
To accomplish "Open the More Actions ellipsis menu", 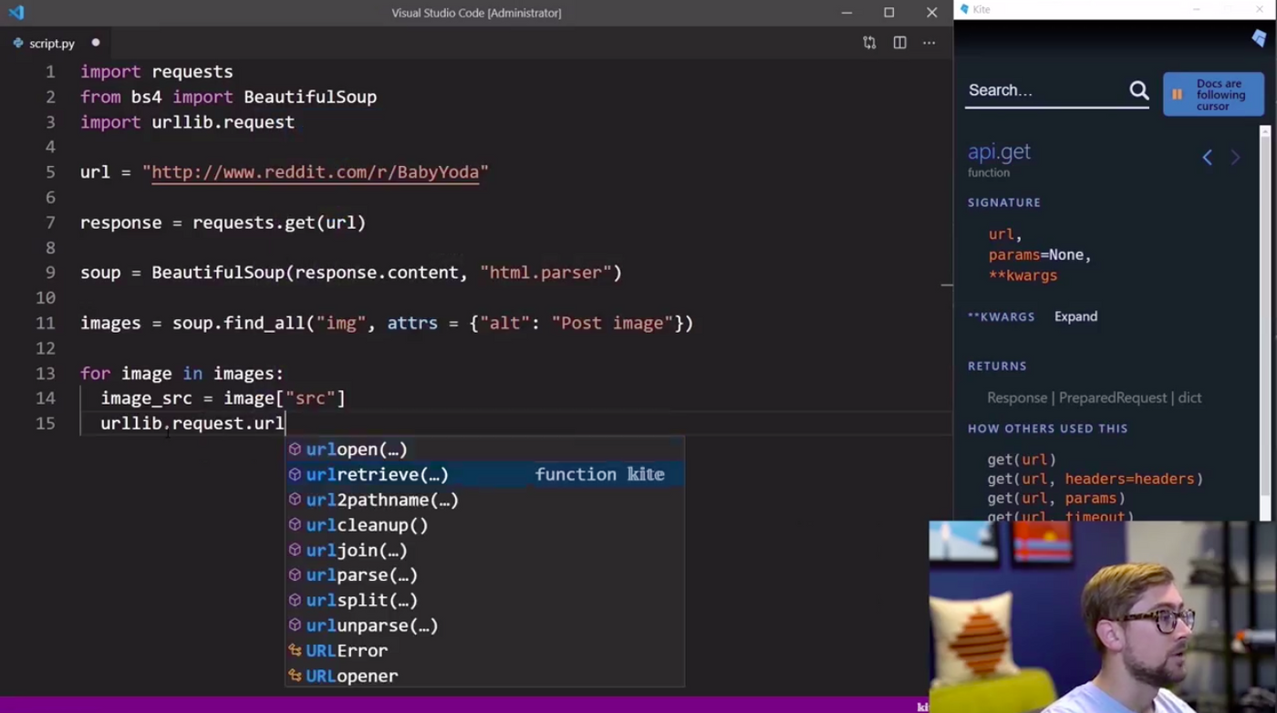I will [x=929, y=43].
